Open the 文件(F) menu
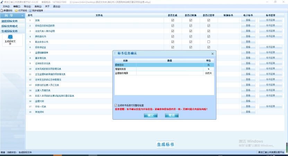 pos(6,6)
